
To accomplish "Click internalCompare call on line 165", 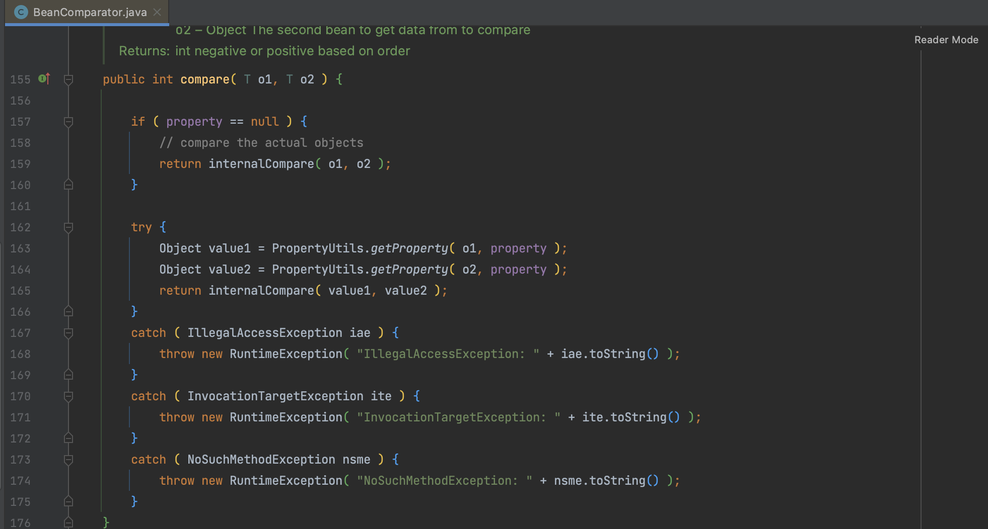I will click(261, 291).
